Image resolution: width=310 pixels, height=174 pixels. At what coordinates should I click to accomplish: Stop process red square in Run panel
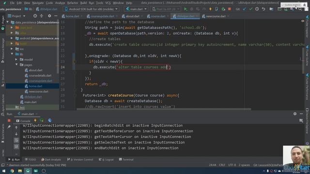[9, 120]
